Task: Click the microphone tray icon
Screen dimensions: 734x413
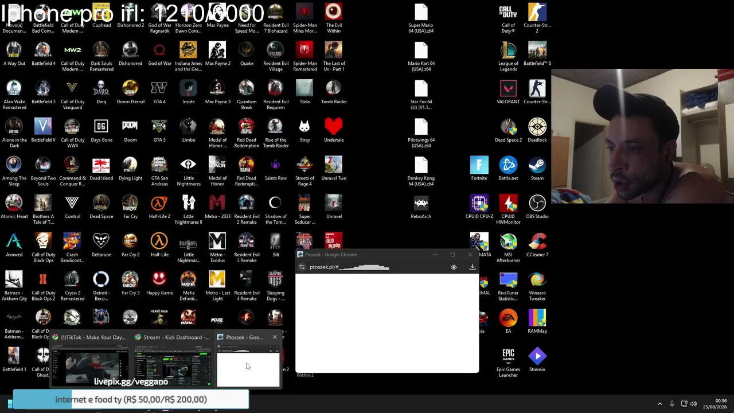Action: coord(671,404)
